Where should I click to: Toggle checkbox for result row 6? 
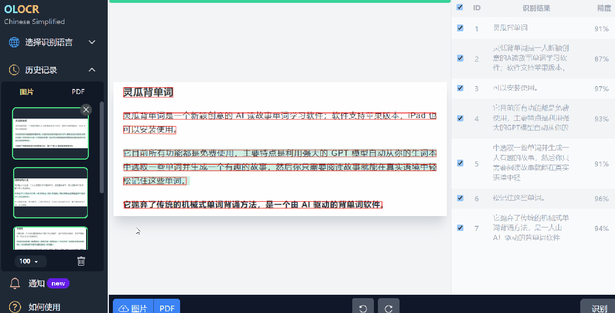pyautogui.click(x=460, y=198)
